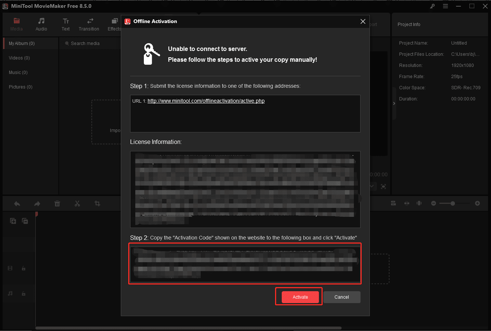The height and width of the screenshot is (331, 491).
Task: Click the trash Delete icon above the timeline
Action: (57, 203)
